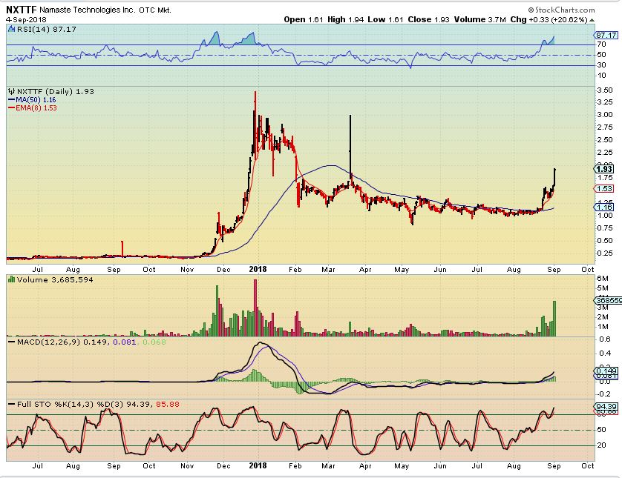Click the RSI(14) 87.17 panel label

pos(47,29)
